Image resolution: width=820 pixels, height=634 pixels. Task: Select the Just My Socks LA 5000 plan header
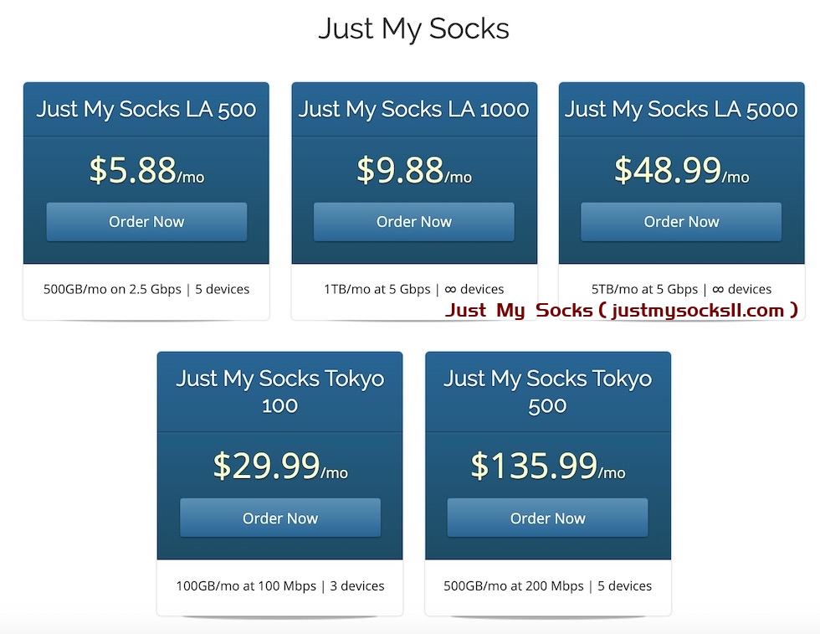[x=680, y=109]
